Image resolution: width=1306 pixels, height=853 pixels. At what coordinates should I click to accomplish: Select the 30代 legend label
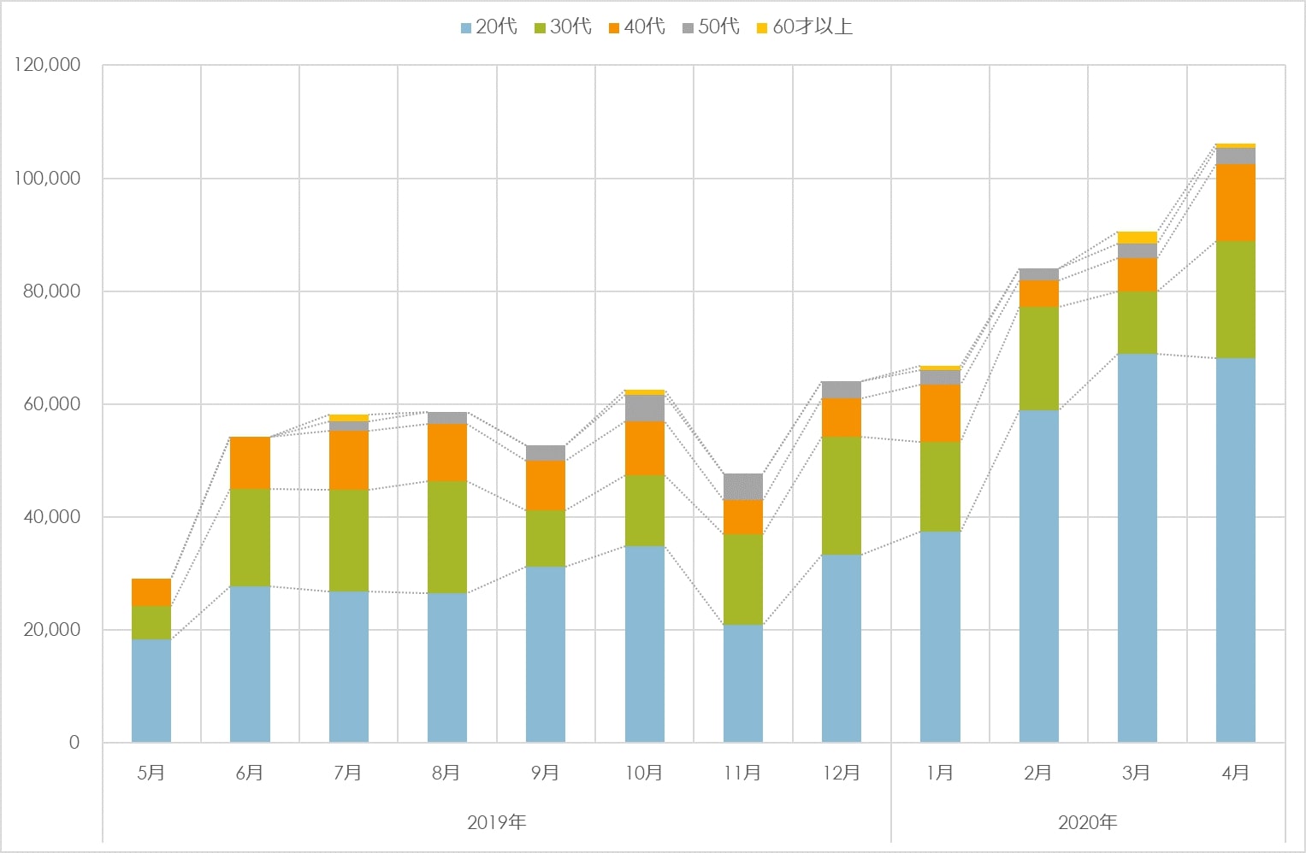coord(570,27)
